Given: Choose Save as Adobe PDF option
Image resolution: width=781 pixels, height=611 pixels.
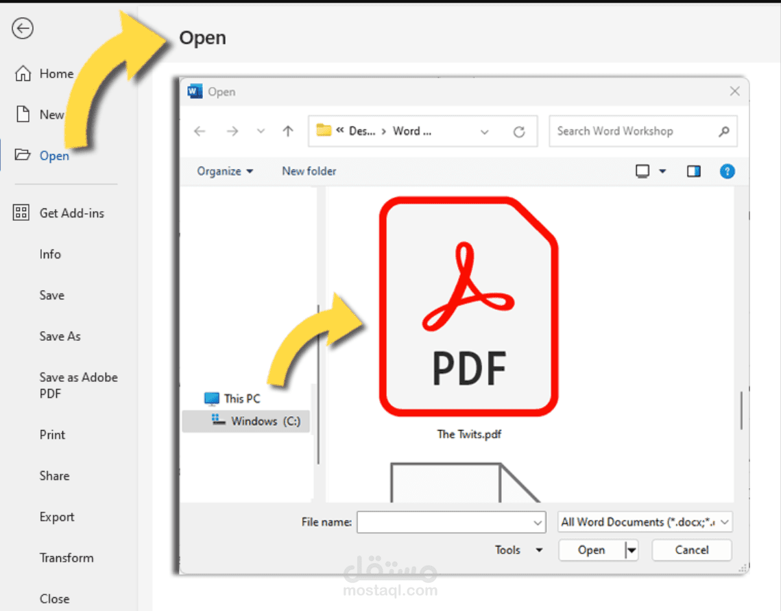Looking at the screenshot, I should [78, 385].
